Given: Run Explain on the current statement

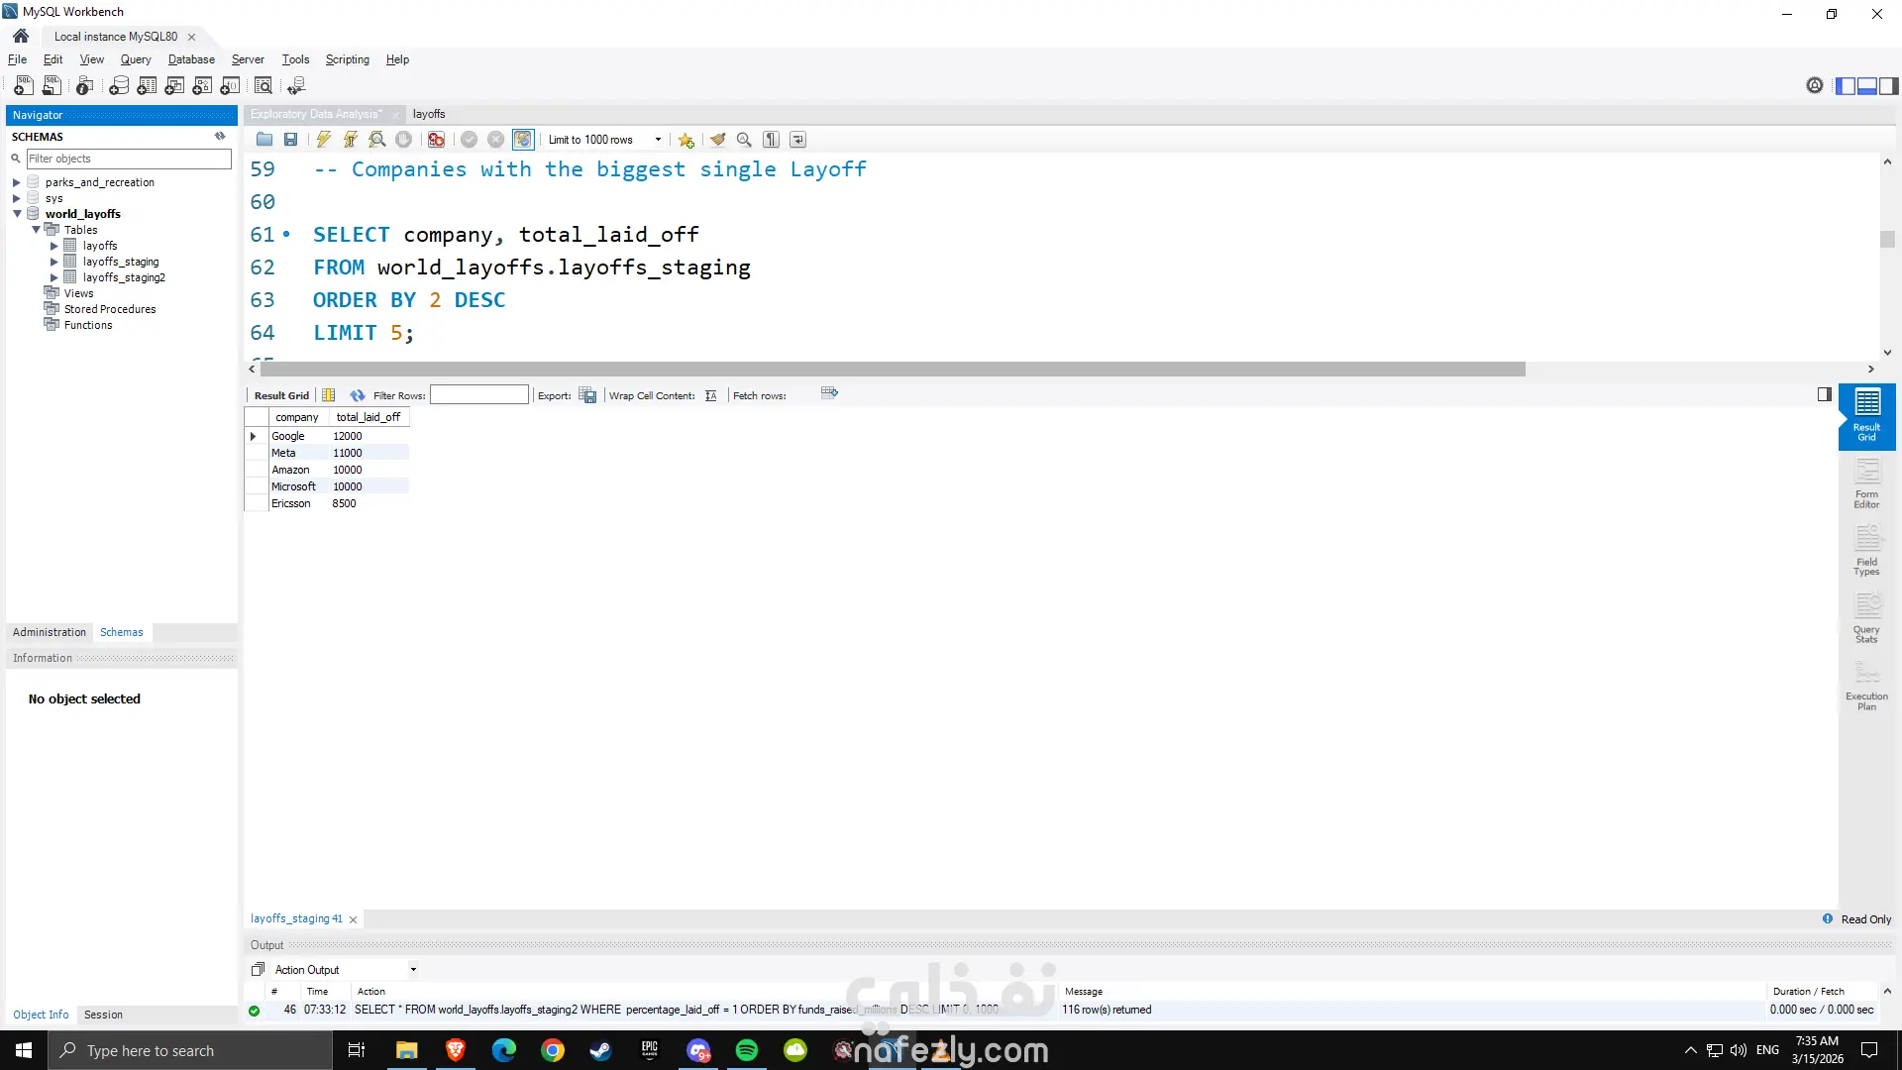Looking at the screenshot, I should click(376, 140).
